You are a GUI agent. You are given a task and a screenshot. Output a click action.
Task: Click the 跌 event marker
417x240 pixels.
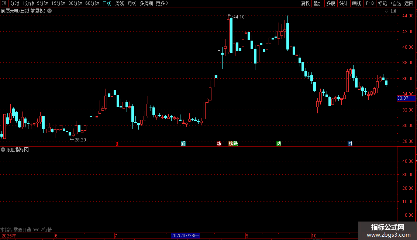[236, 144]
